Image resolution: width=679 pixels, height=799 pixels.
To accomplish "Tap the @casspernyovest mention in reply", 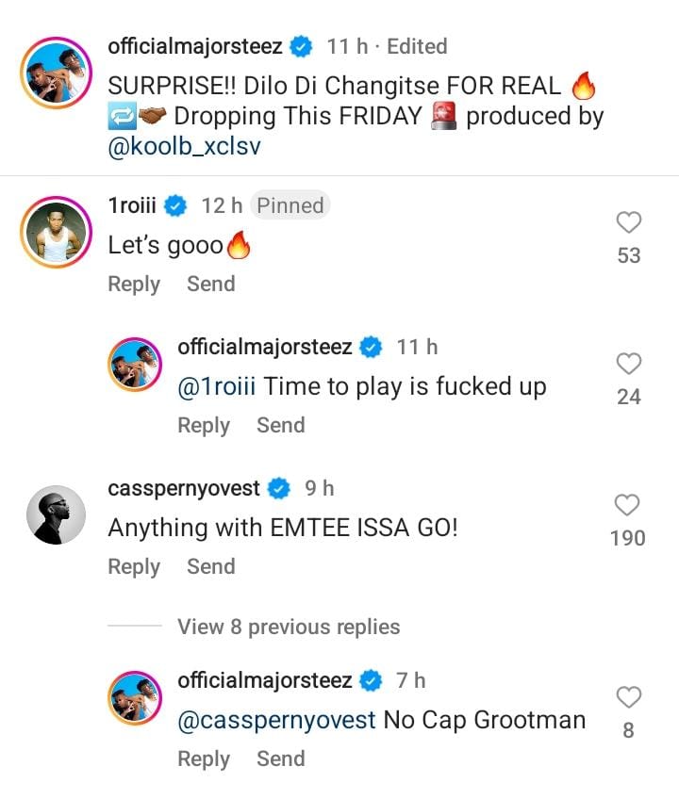I will click(x=276, y=720).
